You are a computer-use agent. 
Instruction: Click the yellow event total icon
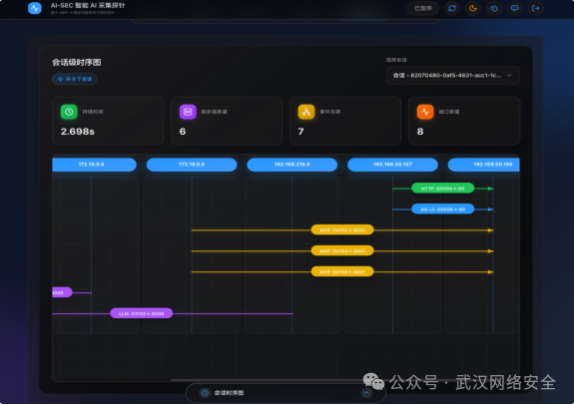[x=306, y=112]
